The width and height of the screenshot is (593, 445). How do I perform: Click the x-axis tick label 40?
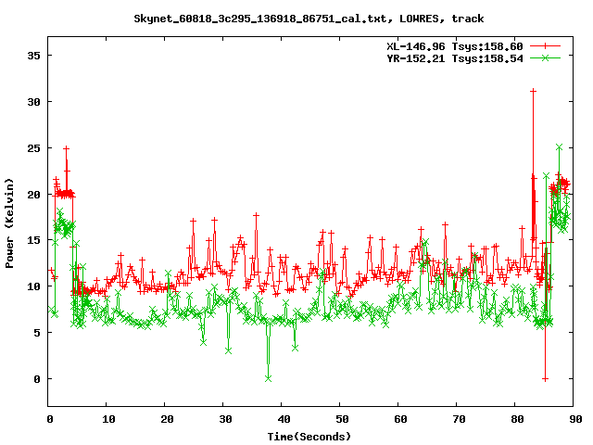[x=284, y=419]
